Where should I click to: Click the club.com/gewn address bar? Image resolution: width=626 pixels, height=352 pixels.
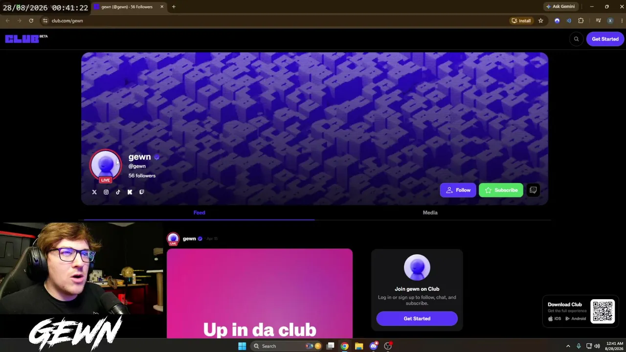[x=274, y=21]
